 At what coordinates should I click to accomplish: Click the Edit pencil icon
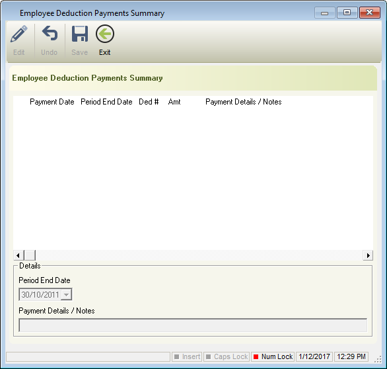18,34
